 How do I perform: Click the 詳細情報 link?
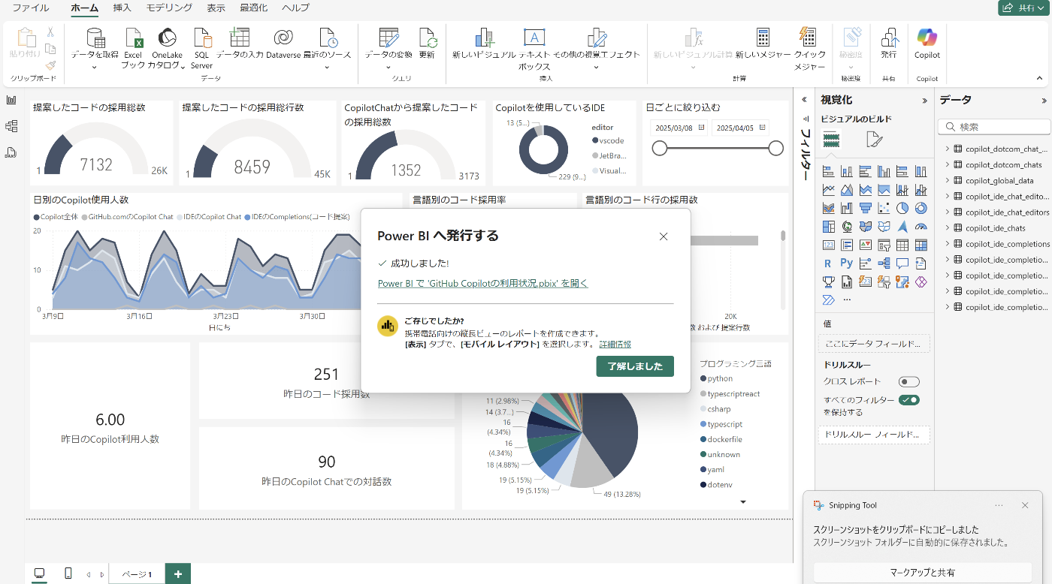coord(615,344)
